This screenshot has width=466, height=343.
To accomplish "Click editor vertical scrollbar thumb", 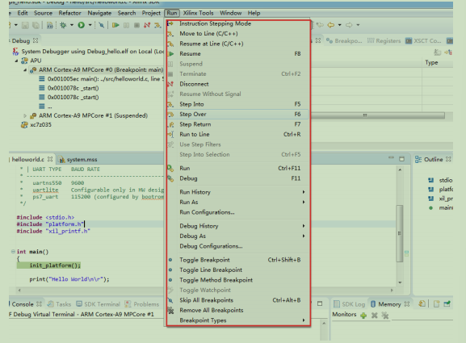I will [x=400, y=234].
